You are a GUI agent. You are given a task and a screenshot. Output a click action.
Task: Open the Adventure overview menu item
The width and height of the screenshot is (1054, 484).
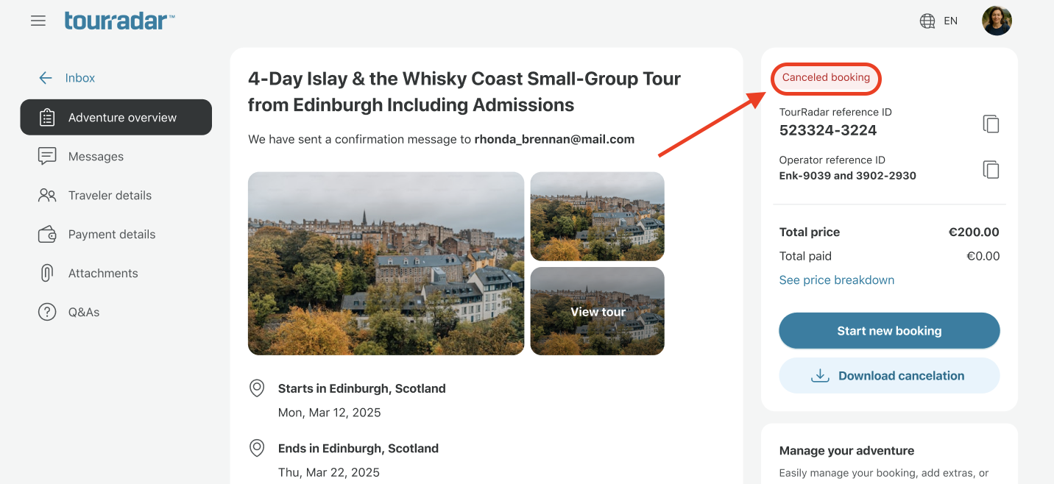click(116, 117)
